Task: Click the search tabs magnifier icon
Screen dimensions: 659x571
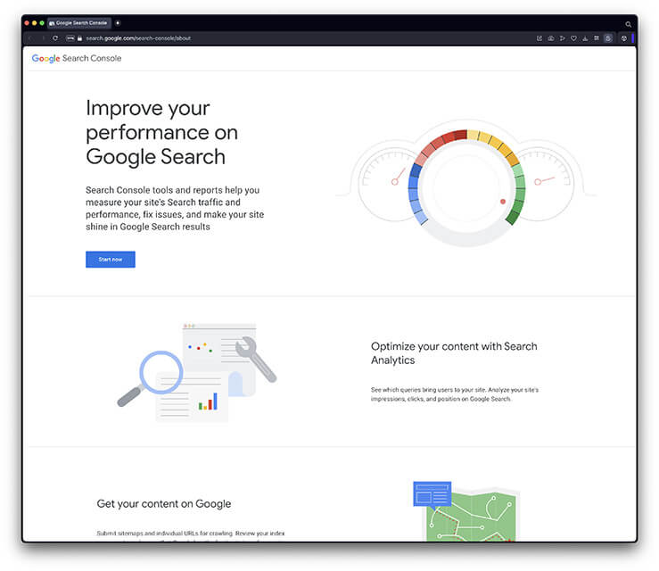Action: [x=628, y=24]
